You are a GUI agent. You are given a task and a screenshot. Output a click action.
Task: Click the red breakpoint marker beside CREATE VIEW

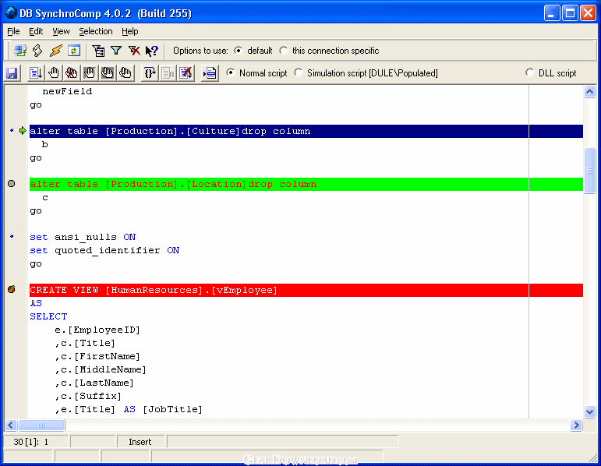coord(12,289)
